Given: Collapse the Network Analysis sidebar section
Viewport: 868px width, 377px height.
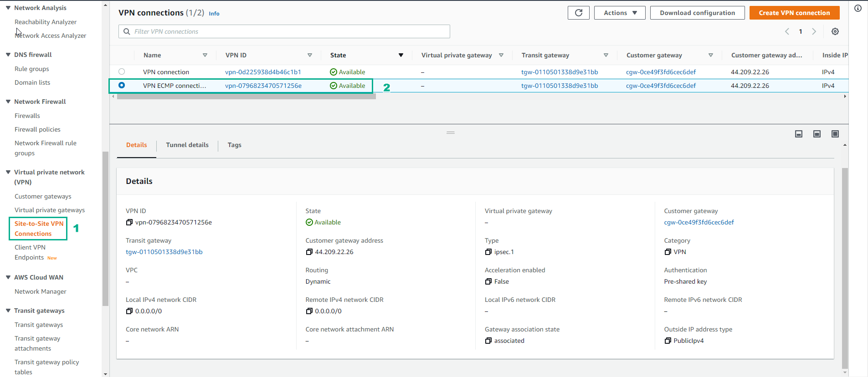Looking at the screenshot, I should click(x=8, y=8).
